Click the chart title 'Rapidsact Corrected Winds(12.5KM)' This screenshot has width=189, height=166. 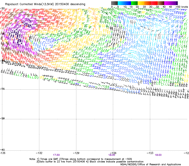pyautogui.click(x=29, y=4)
